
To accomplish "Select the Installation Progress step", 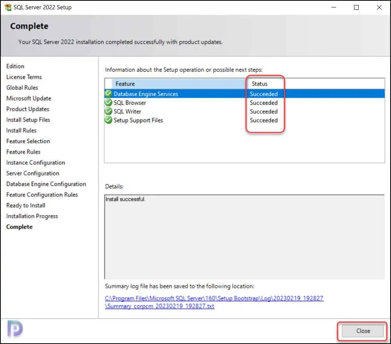I will click(32, 216).
